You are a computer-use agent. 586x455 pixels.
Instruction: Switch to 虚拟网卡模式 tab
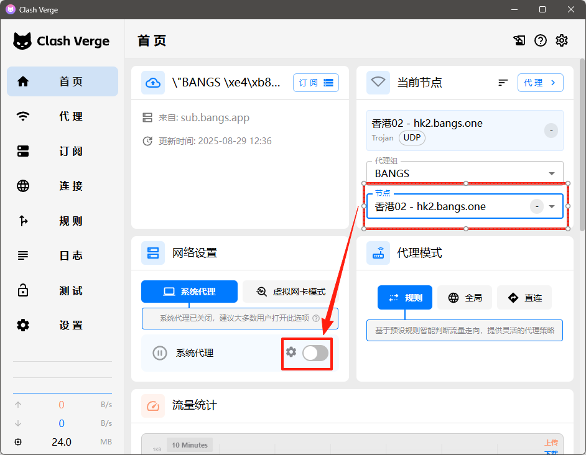click(x=291, y=292)
